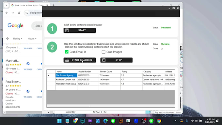222x125 pixels.
Task: Open the rightmost Chrome taskbar icon
Action: click(x=159, y=121)
